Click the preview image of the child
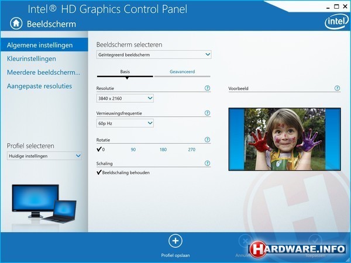The width and height of the screenshot is (351, 263). (x=284, y=139)
